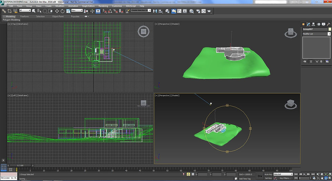Open the 'View' reference coordinate system dropdown
The width and height of the screenshot is (332, 181).
pos(77,11)
